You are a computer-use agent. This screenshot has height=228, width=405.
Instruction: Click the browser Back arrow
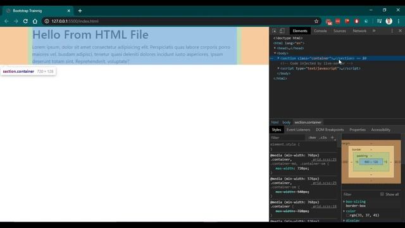click(x=6, y=21)
